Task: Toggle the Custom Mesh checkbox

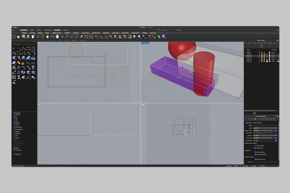Action: pos(255,146)
